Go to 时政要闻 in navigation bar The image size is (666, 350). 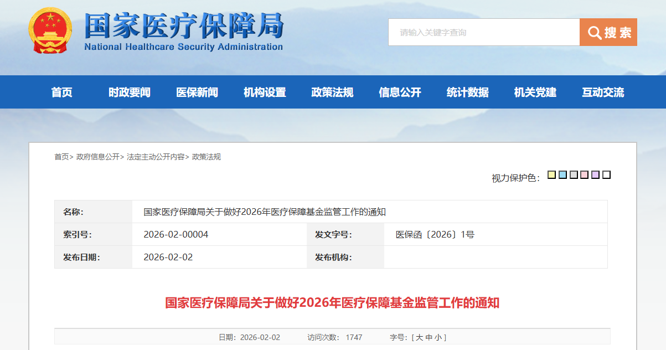pos(130,92)
